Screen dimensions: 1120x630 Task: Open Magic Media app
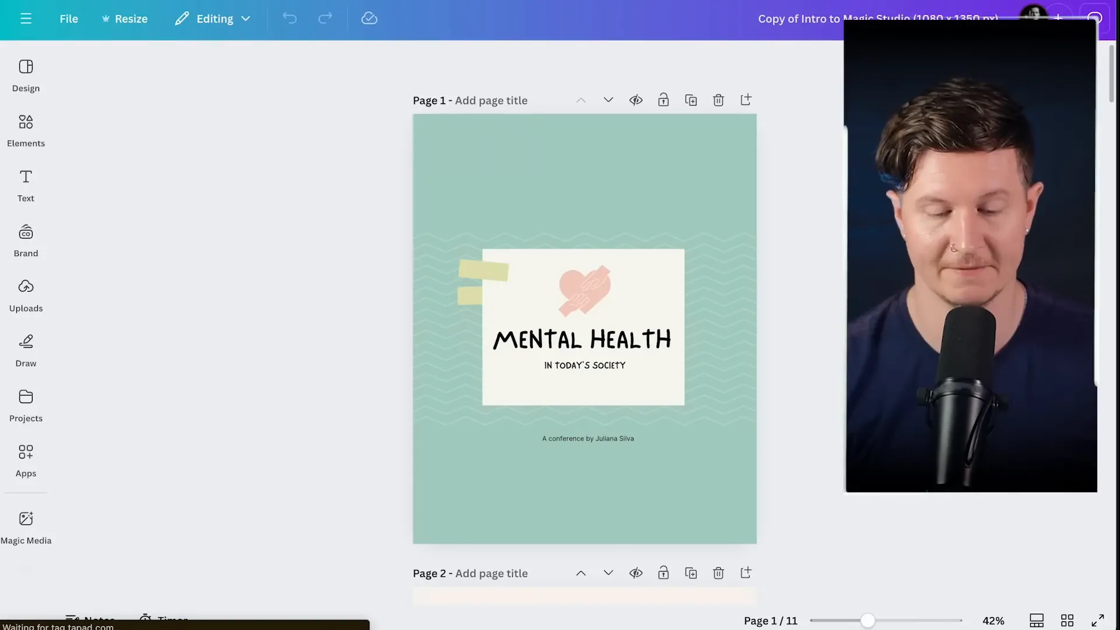pos(26,528)
